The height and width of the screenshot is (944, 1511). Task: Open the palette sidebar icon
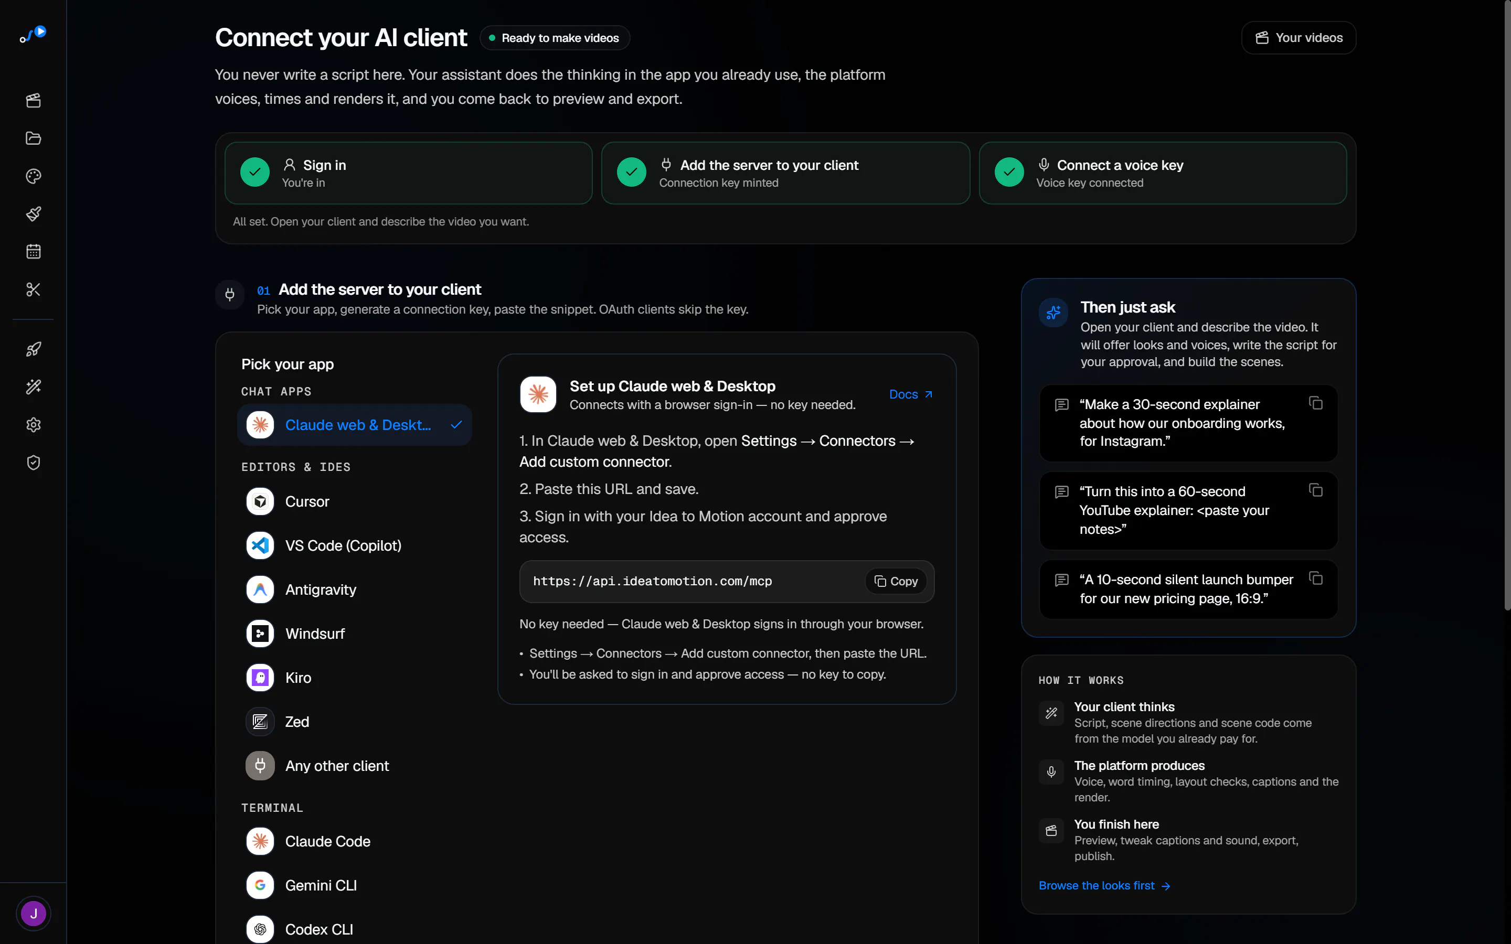pos(33,176)
